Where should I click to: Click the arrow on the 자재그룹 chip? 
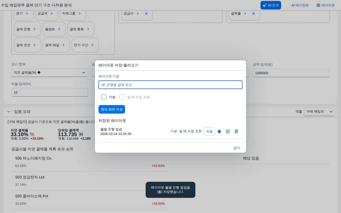(x=80, y=13)
